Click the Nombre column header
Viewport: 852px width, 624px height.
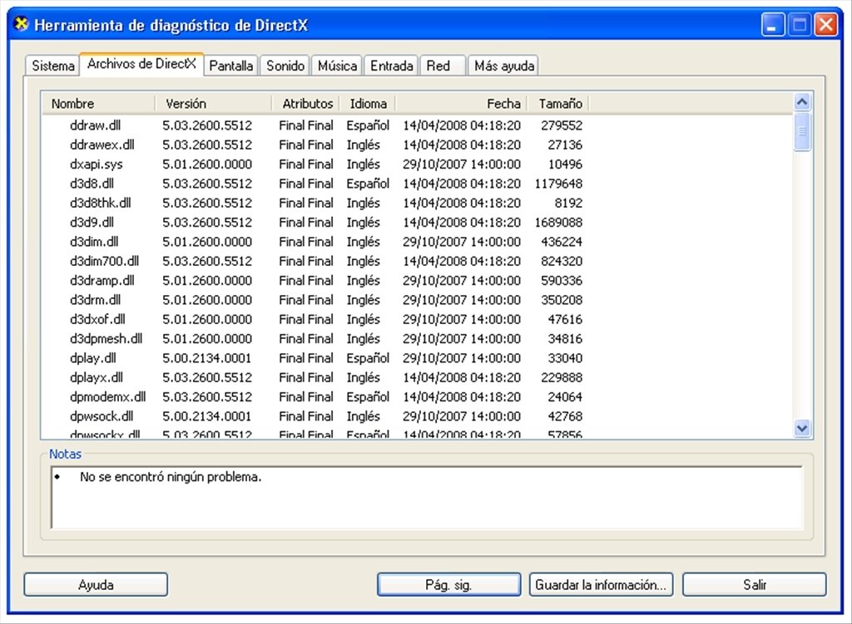point(98,103)
